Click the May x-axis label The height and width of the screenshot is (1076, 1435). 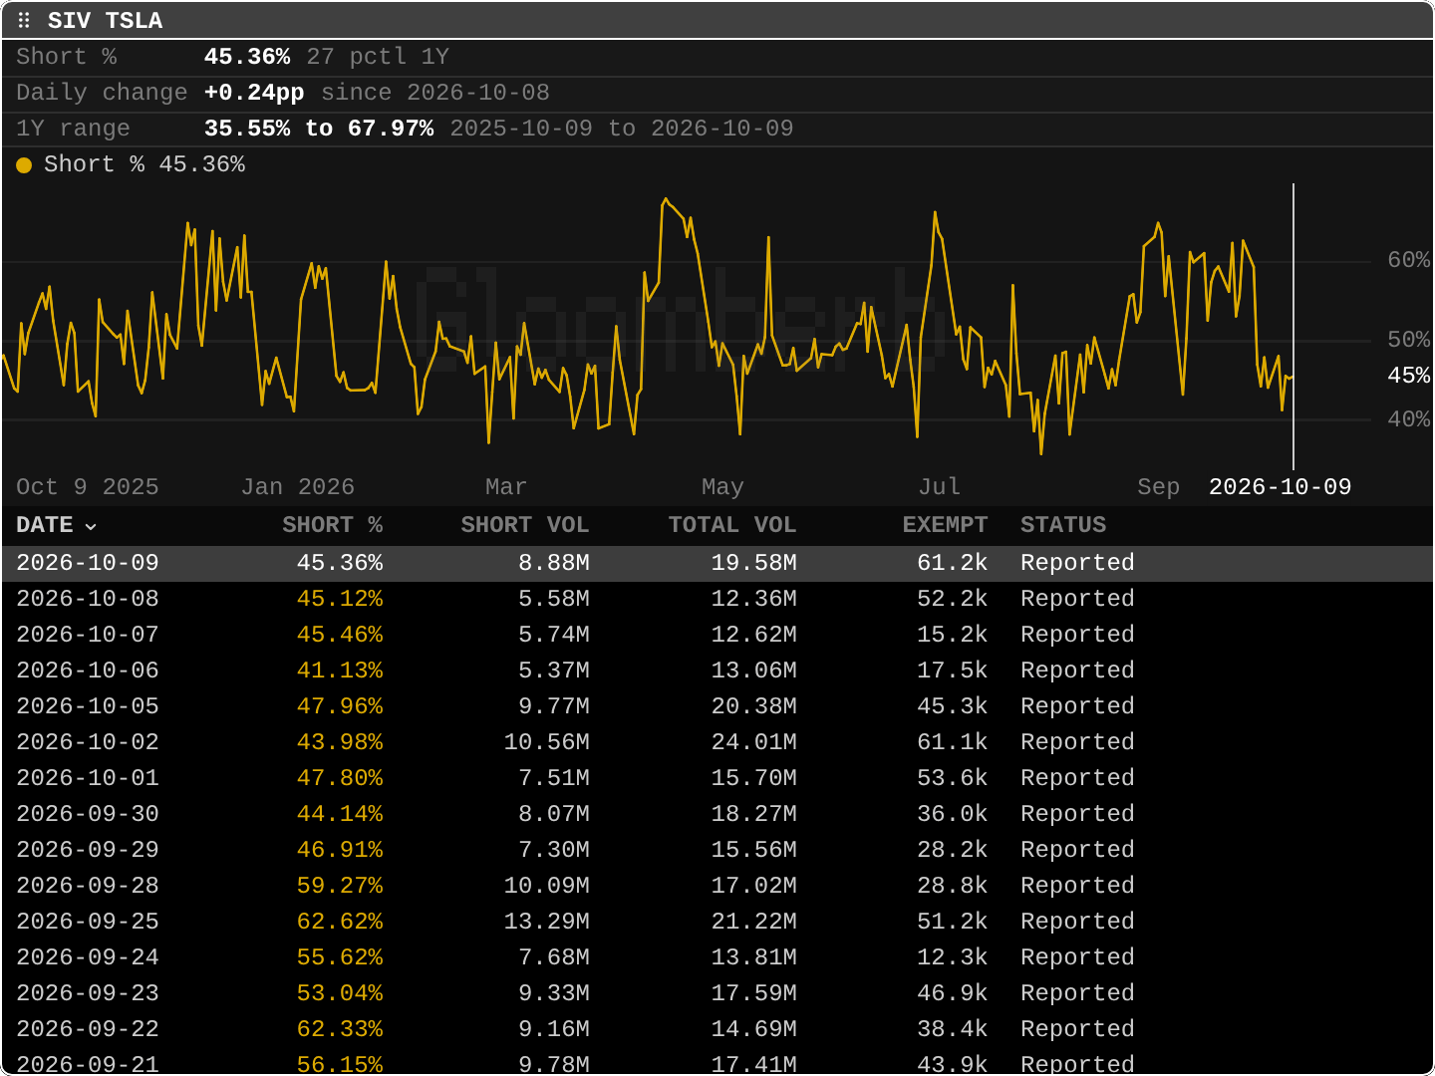tap(722, 487)
